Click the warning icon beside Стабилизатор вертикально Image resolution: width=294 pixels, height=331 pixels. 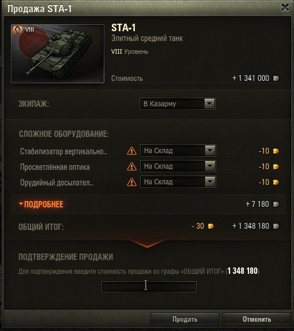(131, 151)
